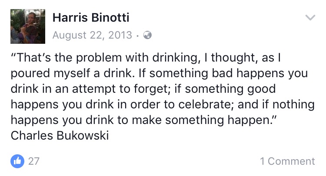Click the globe public audience icon
The height and width of the screenshot is (176, 326).
148,36
